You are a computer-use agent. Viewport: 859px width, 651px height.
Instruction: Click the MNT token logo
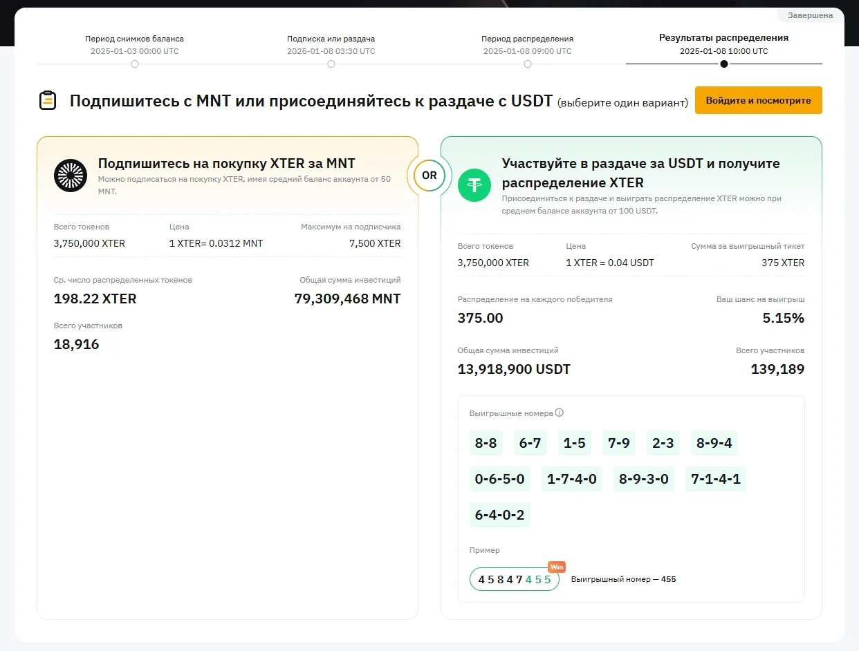click(70, 176)
